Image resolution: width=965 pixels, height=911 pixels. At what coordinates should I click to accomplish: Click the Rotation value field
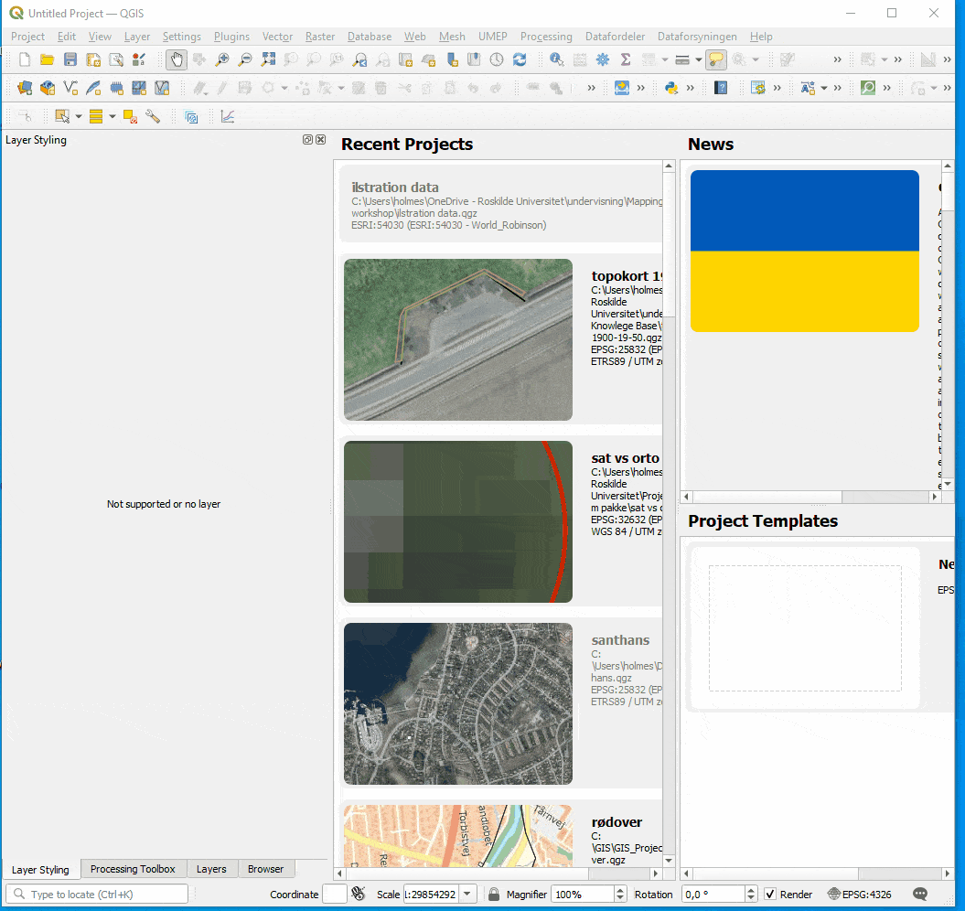(713, 895)
